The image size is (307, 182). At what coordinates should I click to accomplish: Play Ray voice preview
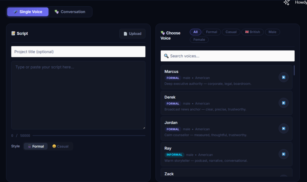tap(284, 154)
